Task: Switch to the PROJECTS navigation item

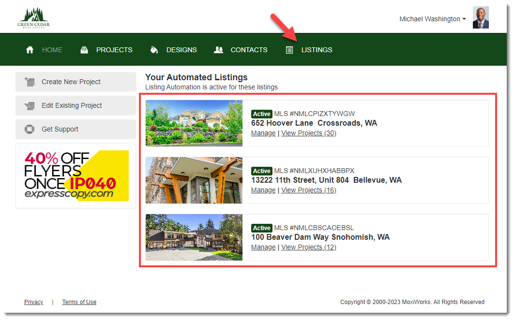Action: [x=114, y=49]
